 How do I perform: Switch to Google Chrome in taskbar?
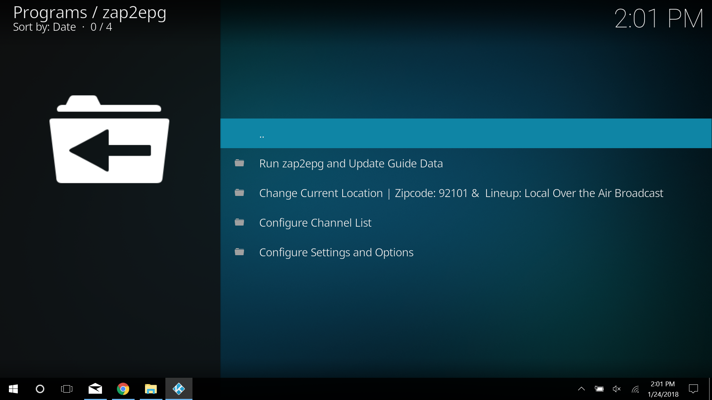[x=123, y=389]
